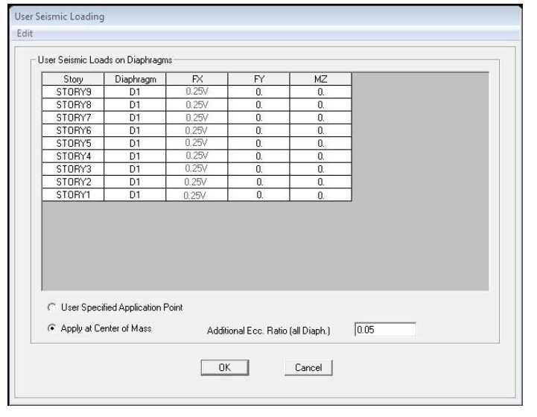Click the FX column header
Image resolution: width=537 pixels, height=417 pixels.
[197, 79]
